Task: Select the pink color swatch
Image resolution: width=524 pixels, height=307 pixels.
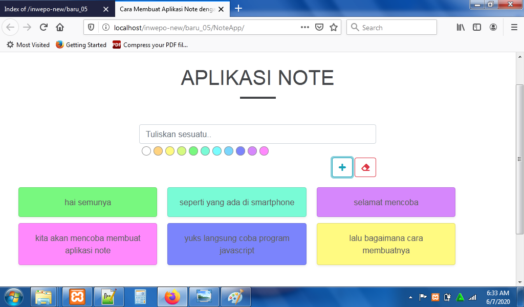Action: (x=264, y=151)
